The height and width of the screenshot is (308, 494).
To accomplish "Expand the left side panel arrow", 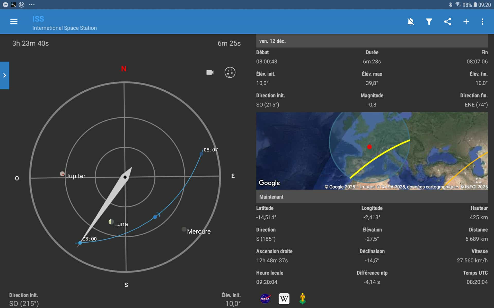I will coord(5,75).
